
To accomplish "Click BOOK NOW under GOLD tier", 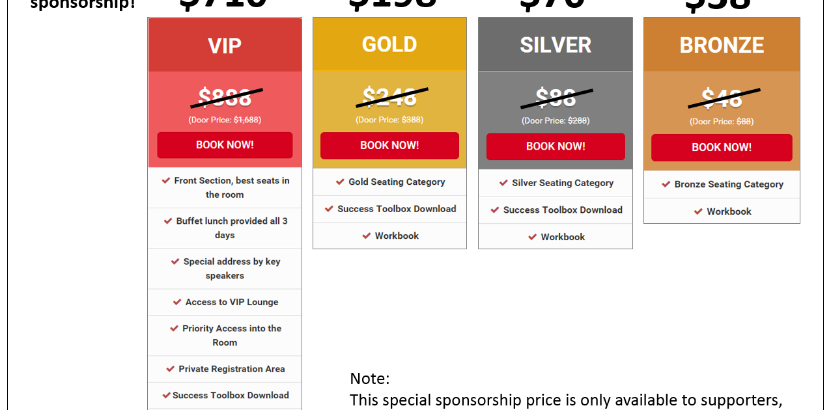I will (389, 146).
